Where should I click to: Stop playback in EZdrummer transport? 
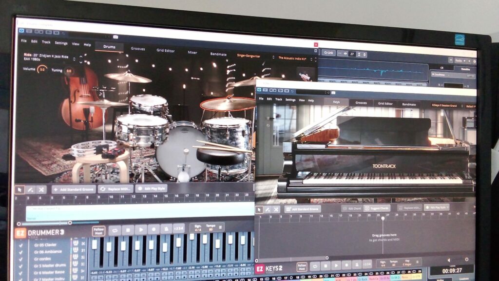click(x=128, y=230)
